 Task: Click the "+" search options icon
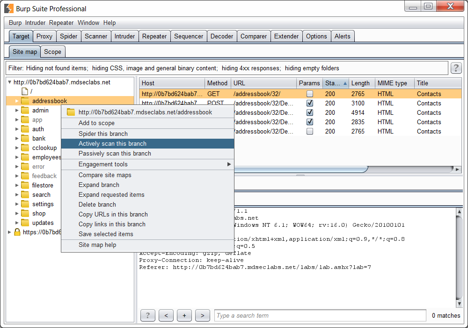(184, 315)
